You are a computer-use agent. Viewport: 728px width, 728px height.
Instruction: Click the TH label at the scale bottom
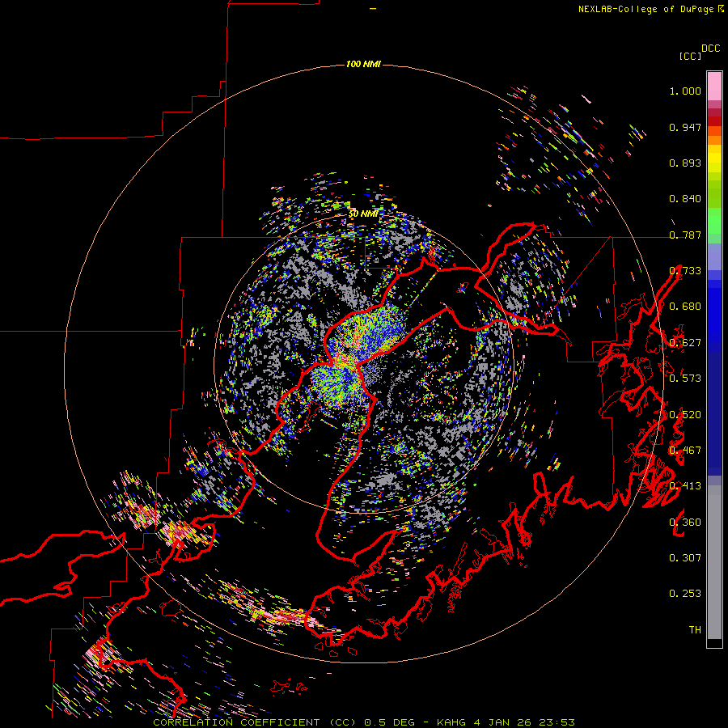point(695,630)
